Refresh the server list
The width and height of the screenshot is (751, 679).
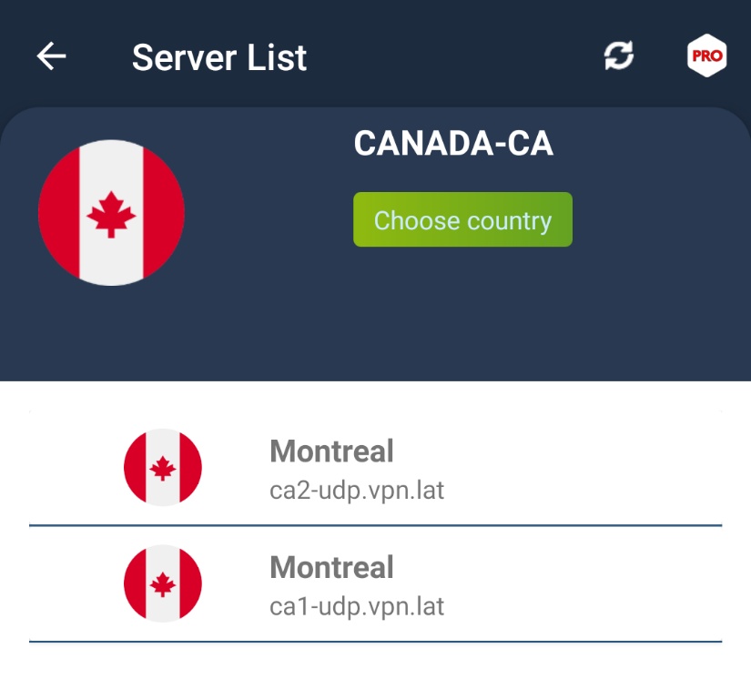pyautogui.click(x=619, y=56)
